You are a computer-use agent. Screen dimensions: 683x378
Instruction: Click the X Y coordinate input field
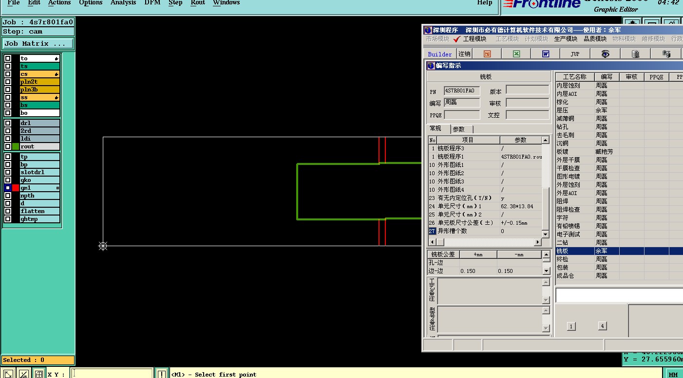pos(112,374)
